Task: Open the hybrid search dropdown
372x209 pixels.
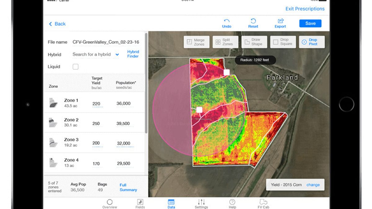Action: coord(95,54)
